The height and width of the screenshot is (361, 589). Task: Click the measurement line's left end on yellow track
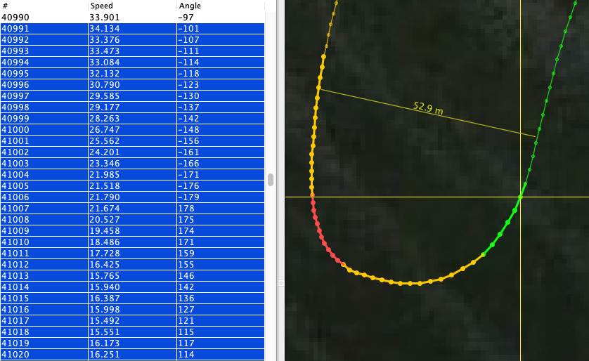tap(319, 88)
